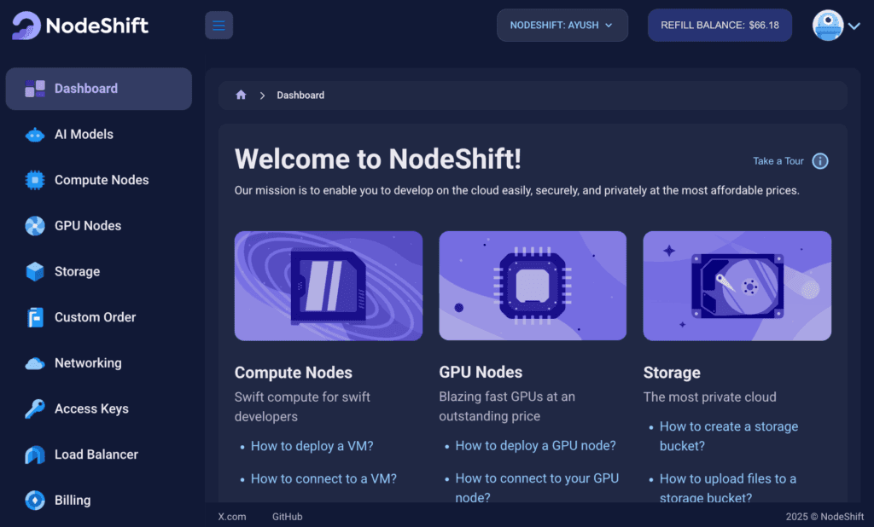Image resolution: width=874 pixels, height=527 pixels.
Task: Click 'The most private cloud' text
Action: click(x=709, y=397)
